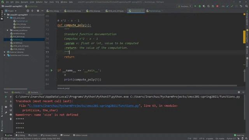The height and width of the screenshot is (140, 249).
Task: Click the editor horizontal scrollbar
Action: coord(147,86)
